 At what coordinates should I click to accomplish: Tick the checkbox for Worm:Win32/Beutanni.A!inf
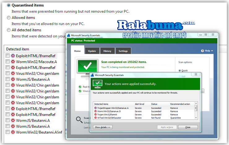tap(7, 132)
